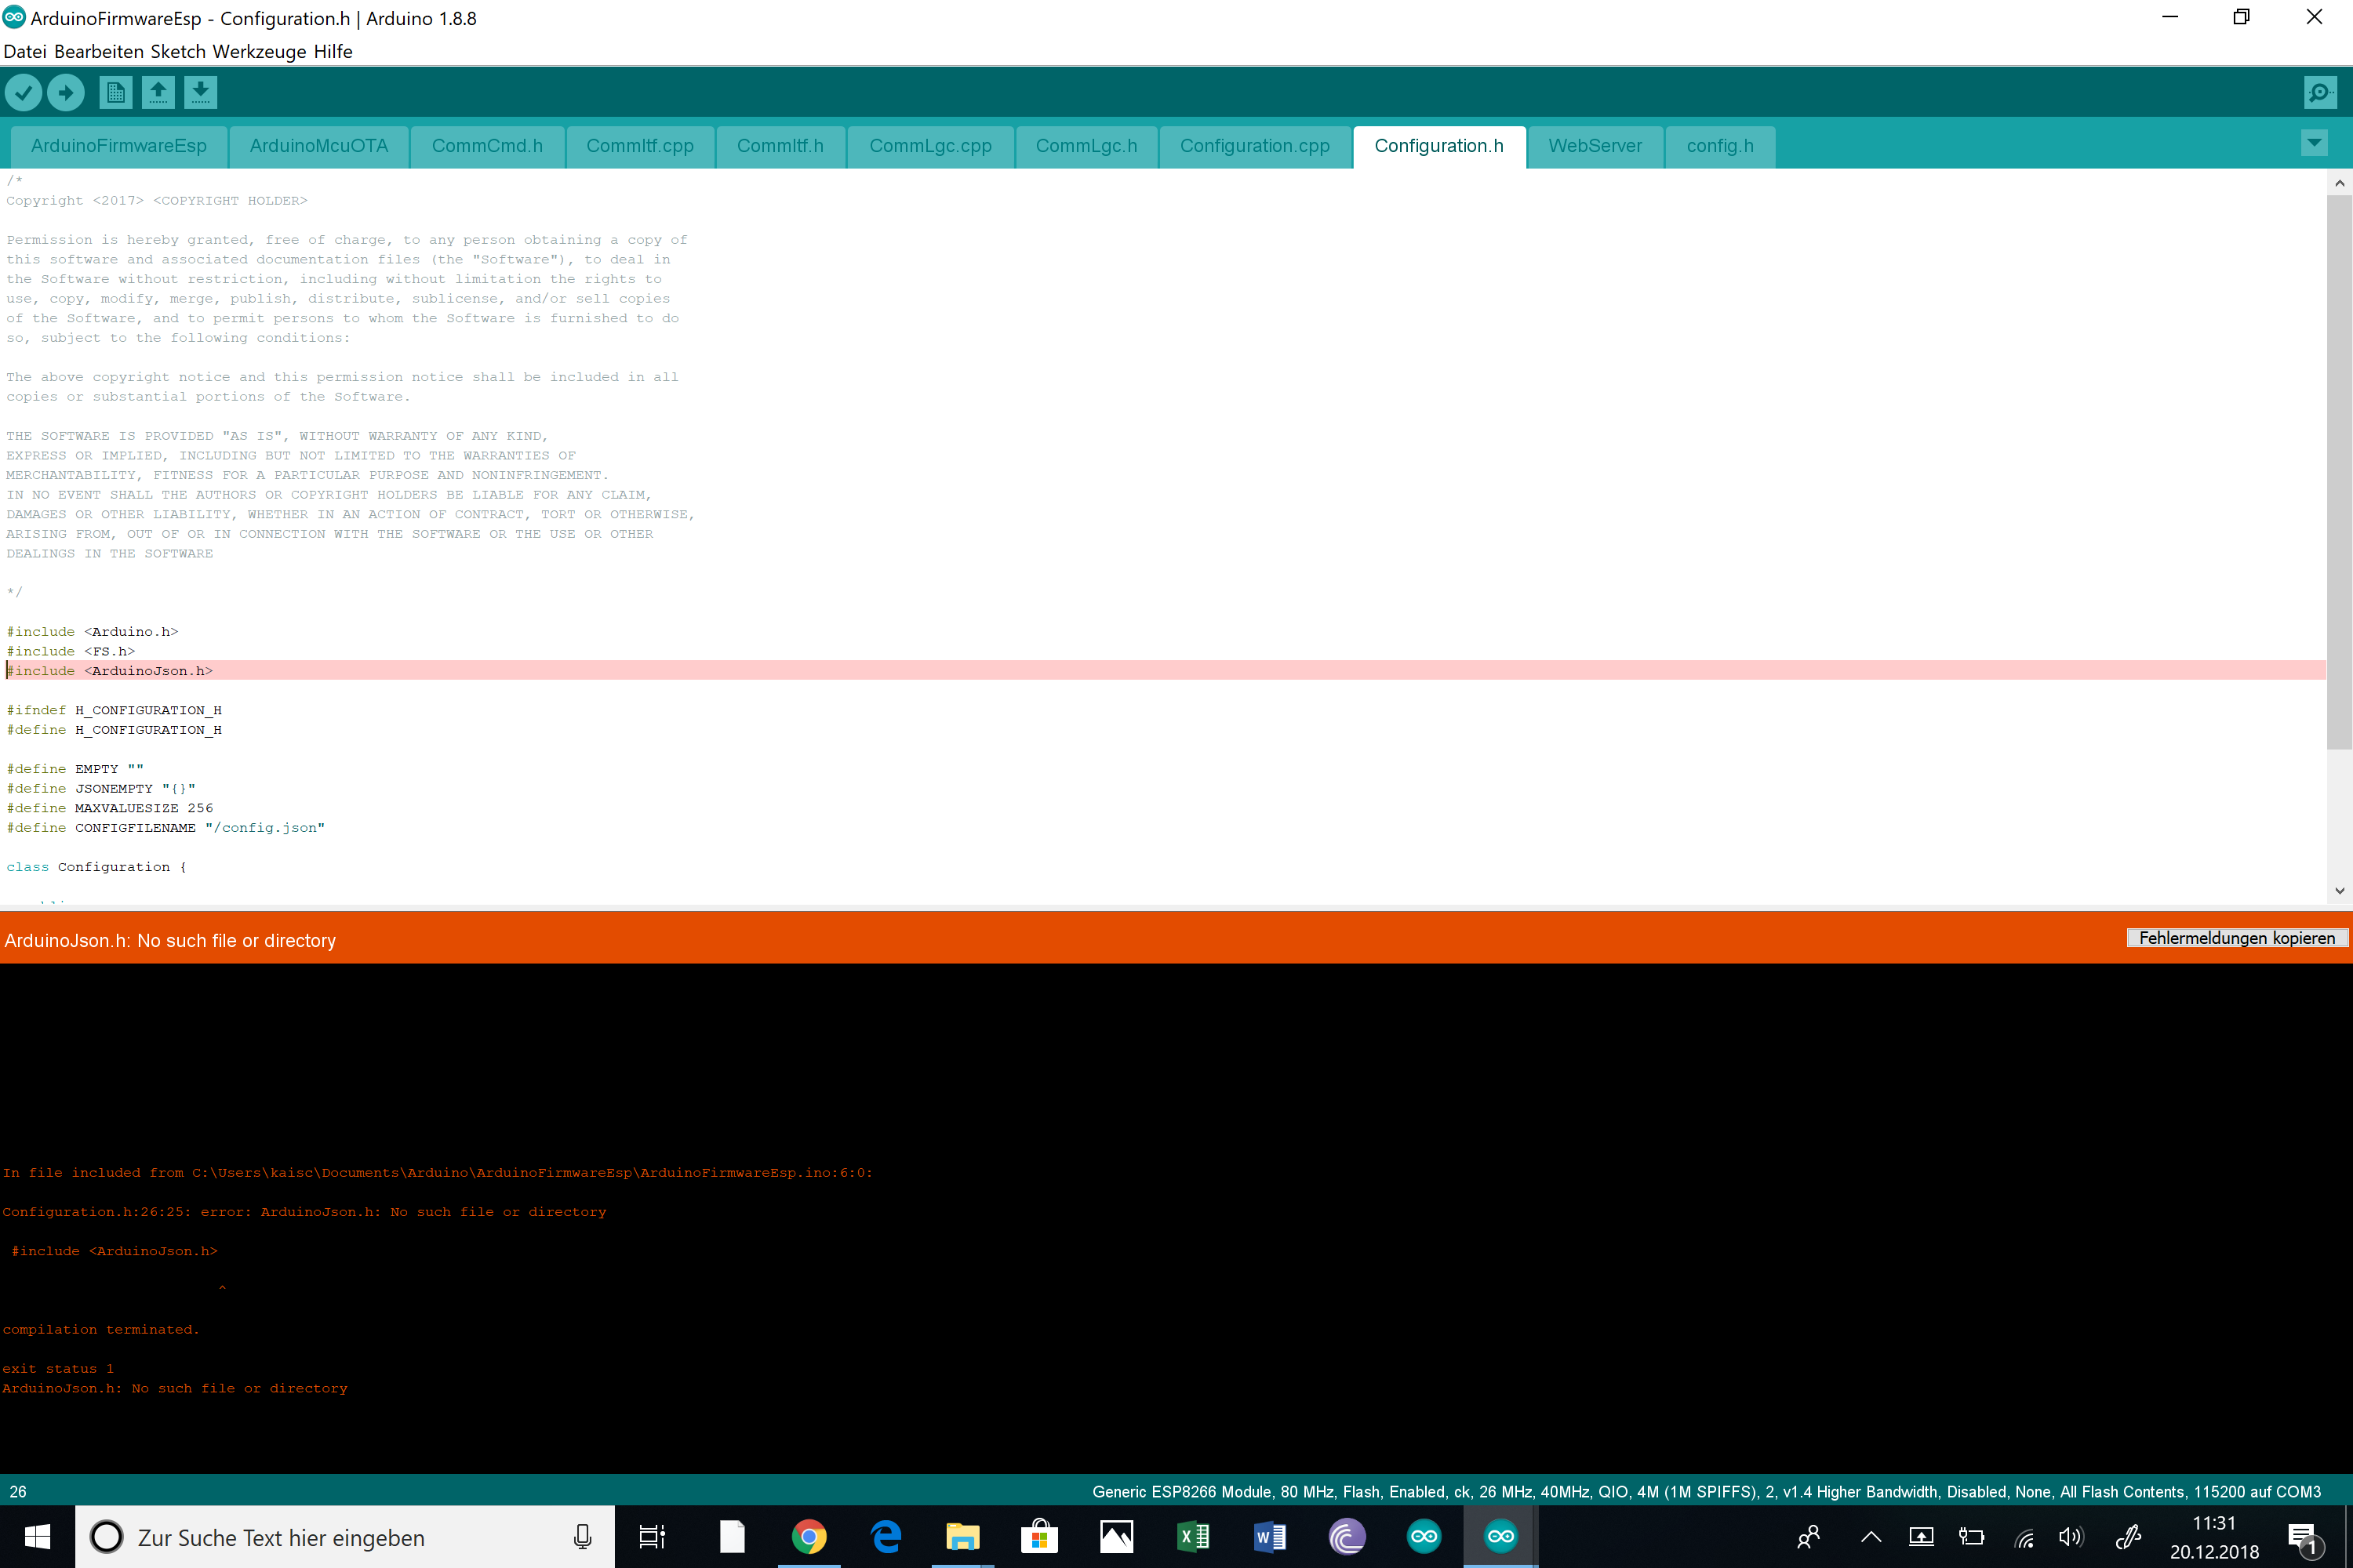Viewport: 2353px width, 1568px height.
Task: Click the Fehlermeldungen kopieren button
Action: tap(2237, 938)
